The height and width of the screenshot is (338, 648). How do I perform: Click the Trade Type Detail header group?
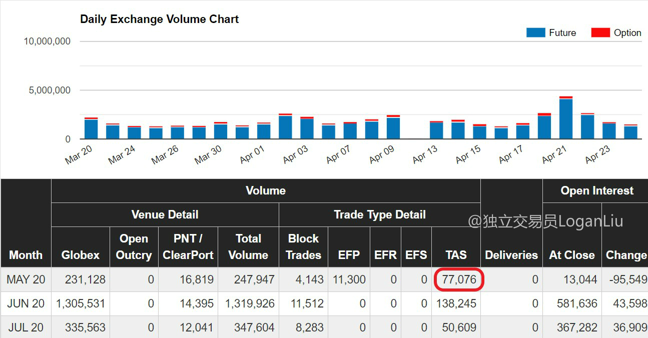tap(380, 214)
